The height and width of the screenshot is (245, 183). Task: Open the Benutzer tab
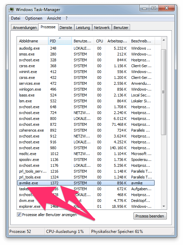[x=121, y=28]
